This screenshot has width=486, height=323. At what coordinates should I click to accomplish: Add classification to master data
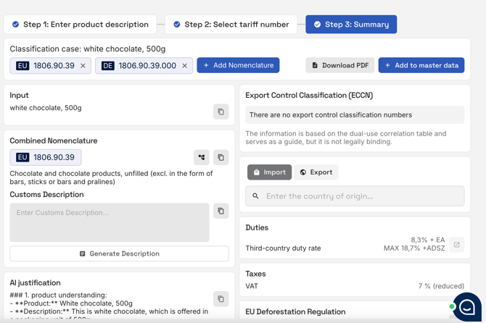(x=421, y=66)
